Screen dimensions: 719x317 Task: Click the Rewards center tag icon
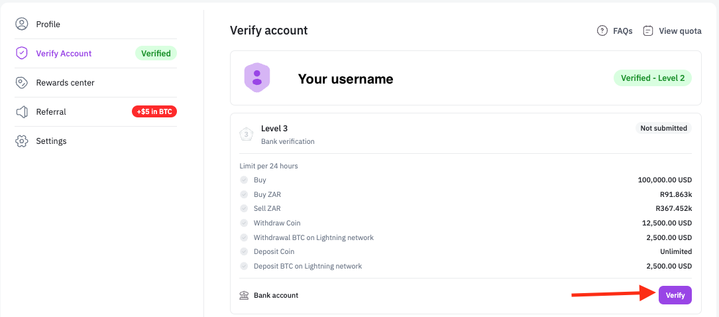click(x=22, y=82)
